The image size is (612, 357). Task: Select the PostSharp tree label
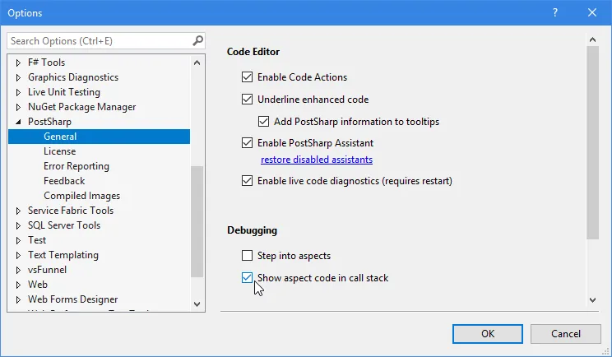(49, 122)
